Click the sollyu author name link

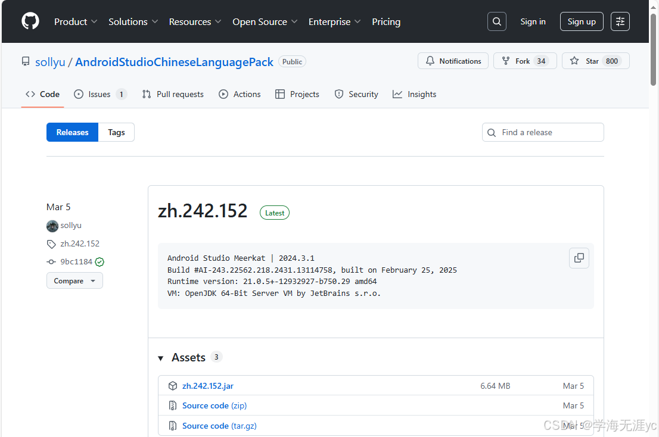point(71,226)
